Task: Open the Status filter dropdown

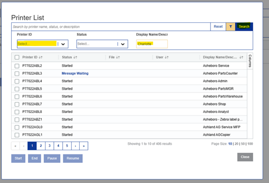Action: (122, 44)
